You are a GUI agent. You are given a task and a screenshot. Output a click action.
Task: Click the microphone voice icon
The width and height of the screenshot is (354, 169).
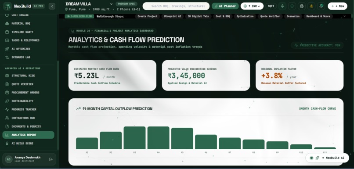[x=282, y=6]
